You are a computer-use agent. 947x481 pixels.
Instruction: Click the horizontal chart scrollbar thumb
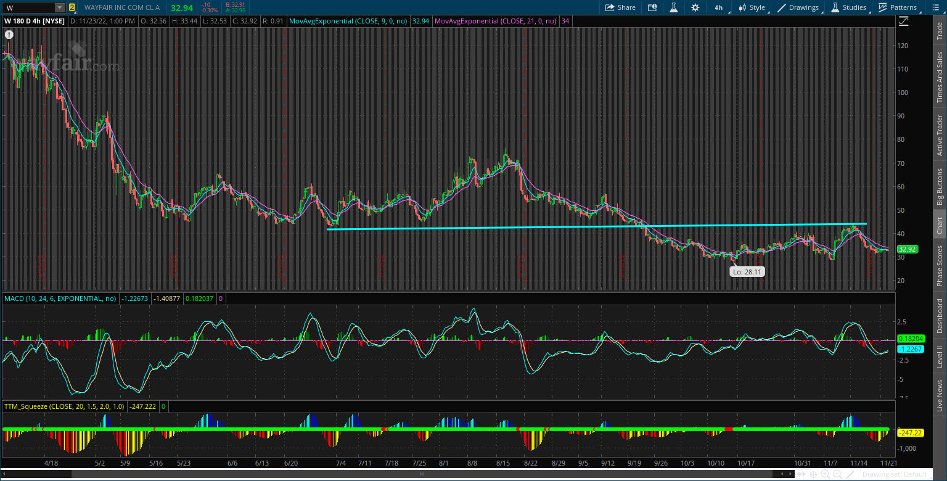click(422, 474)
